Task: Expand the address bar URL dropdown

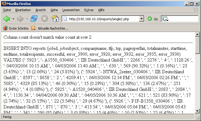Action: point(141,19)
